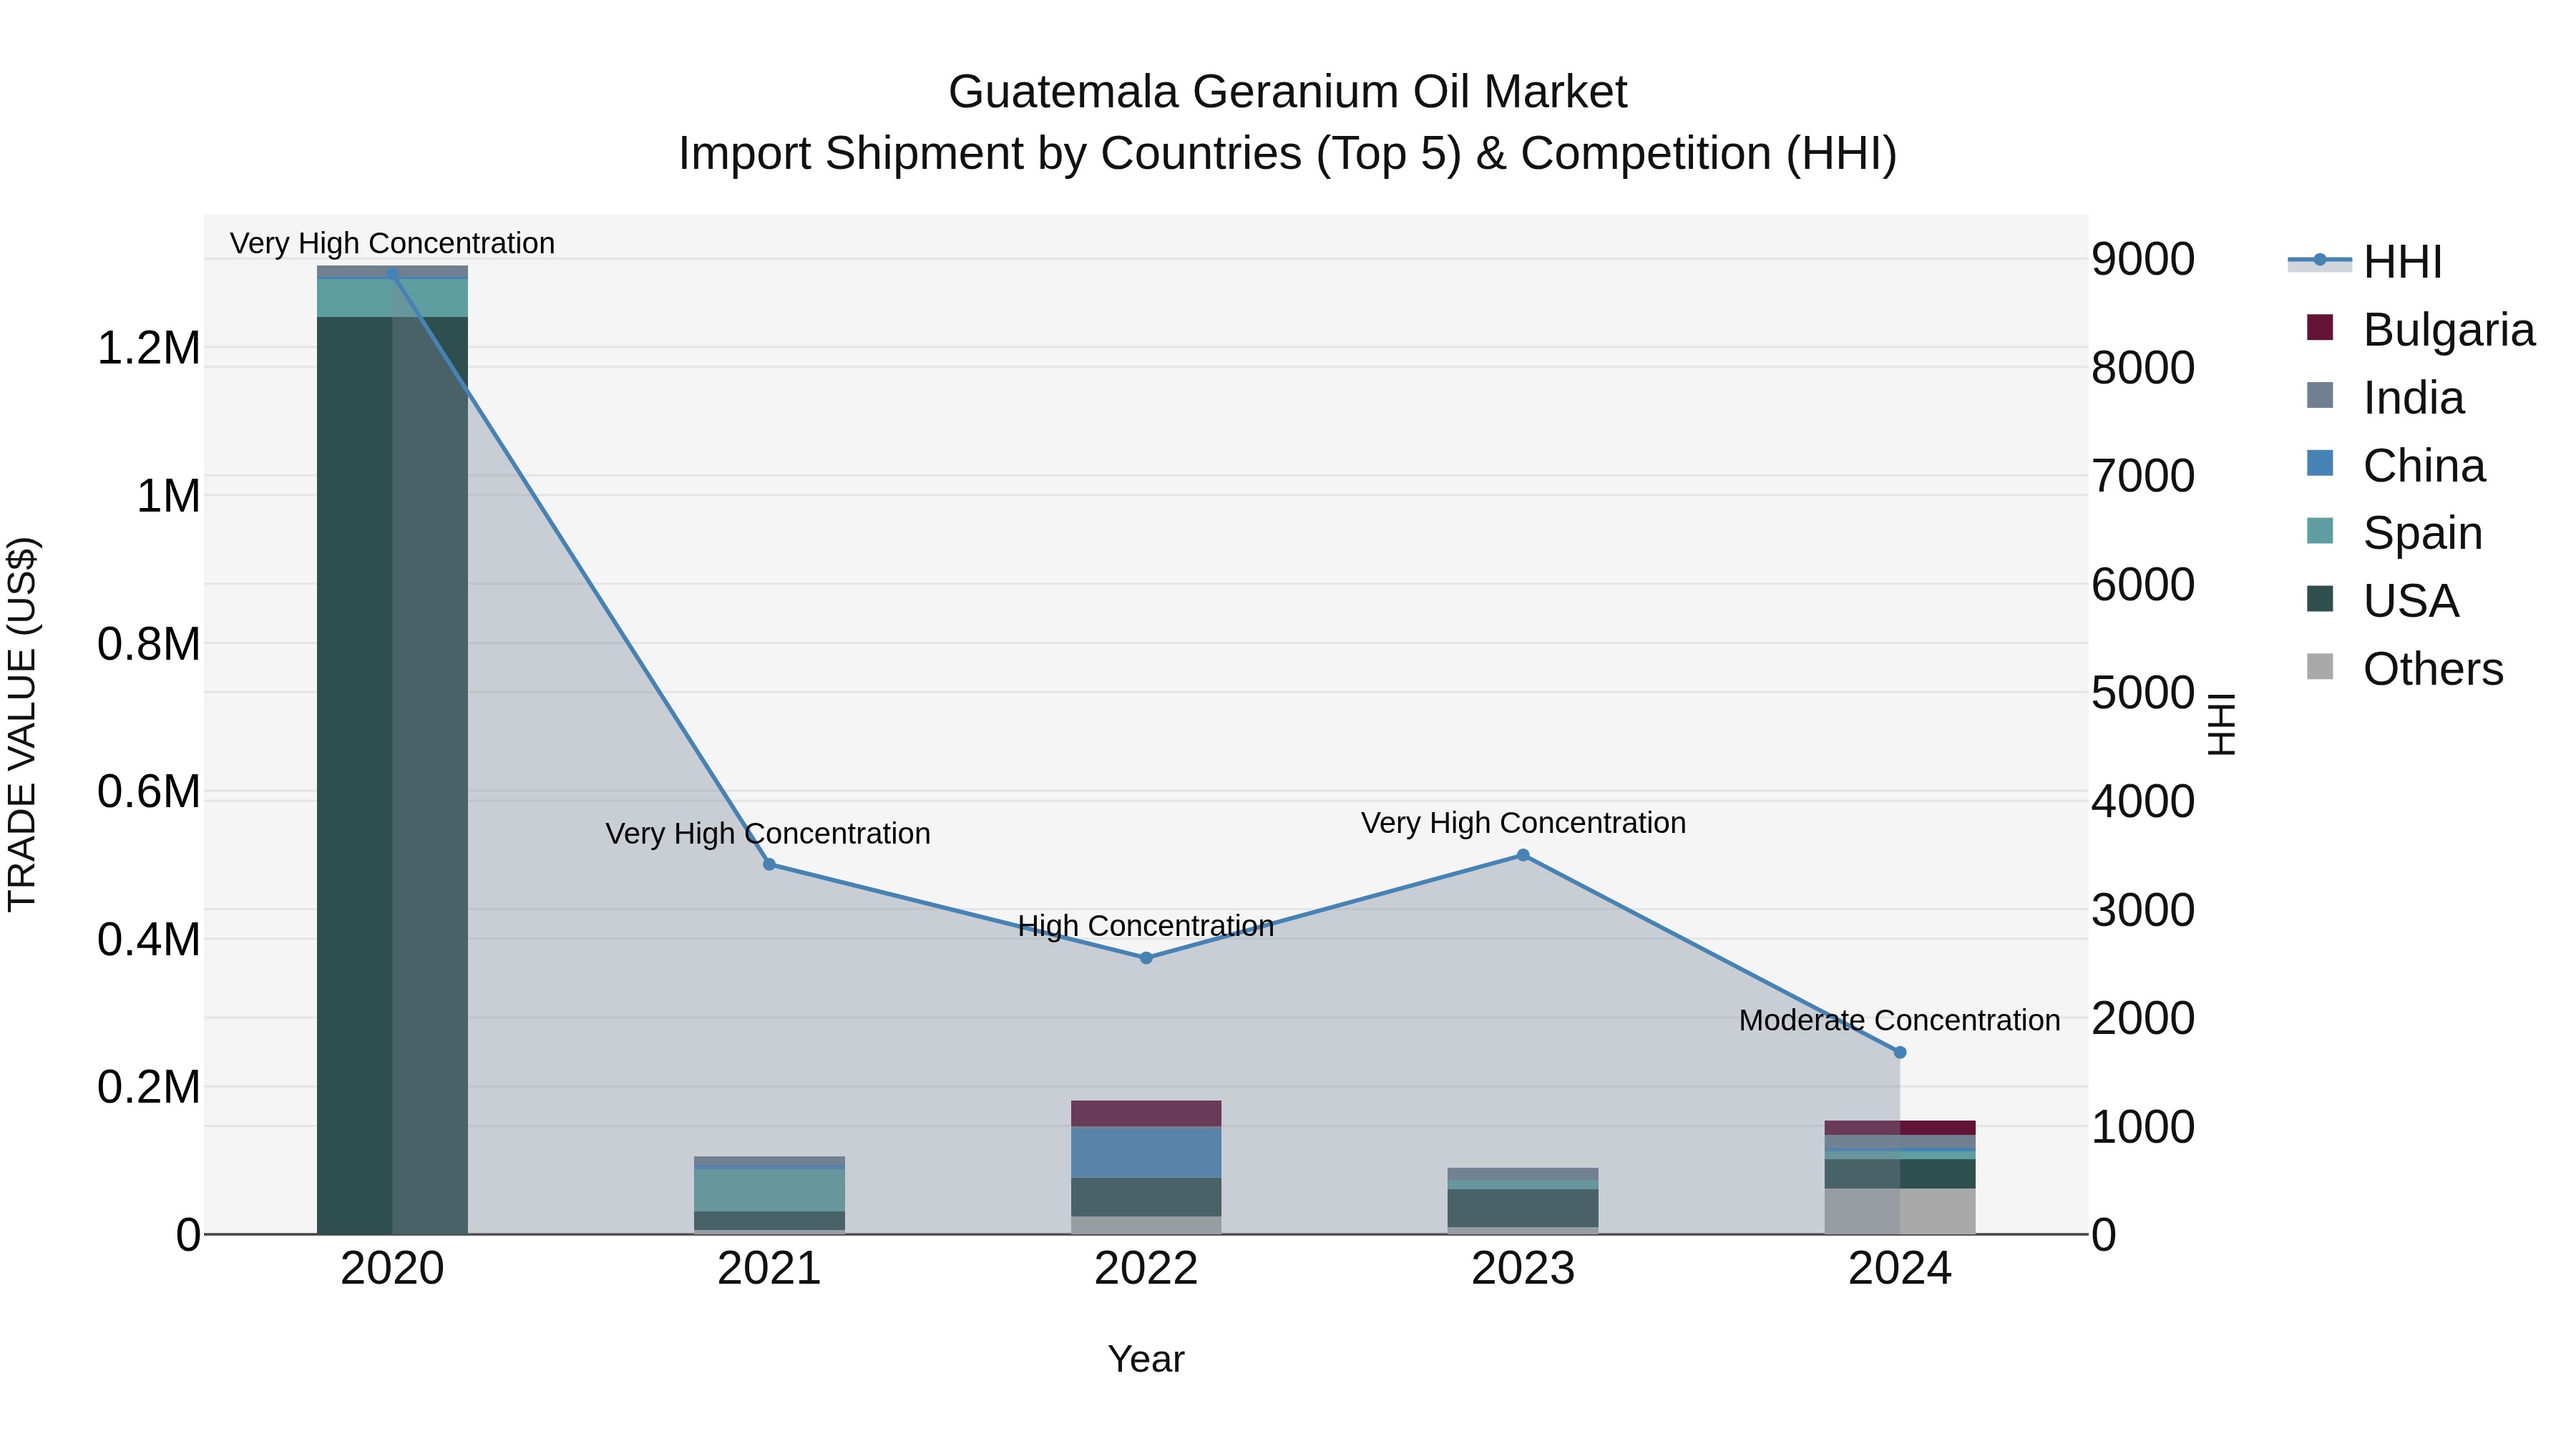Click the 1000 HHI axis label
Screen dimensions: 2576x1449
tap(2143, 1126)
